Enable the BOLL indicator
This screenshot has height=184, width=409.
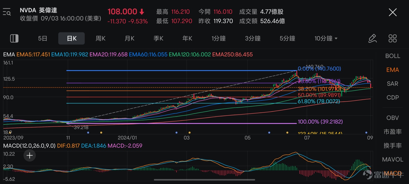click(x=393, y=56)
